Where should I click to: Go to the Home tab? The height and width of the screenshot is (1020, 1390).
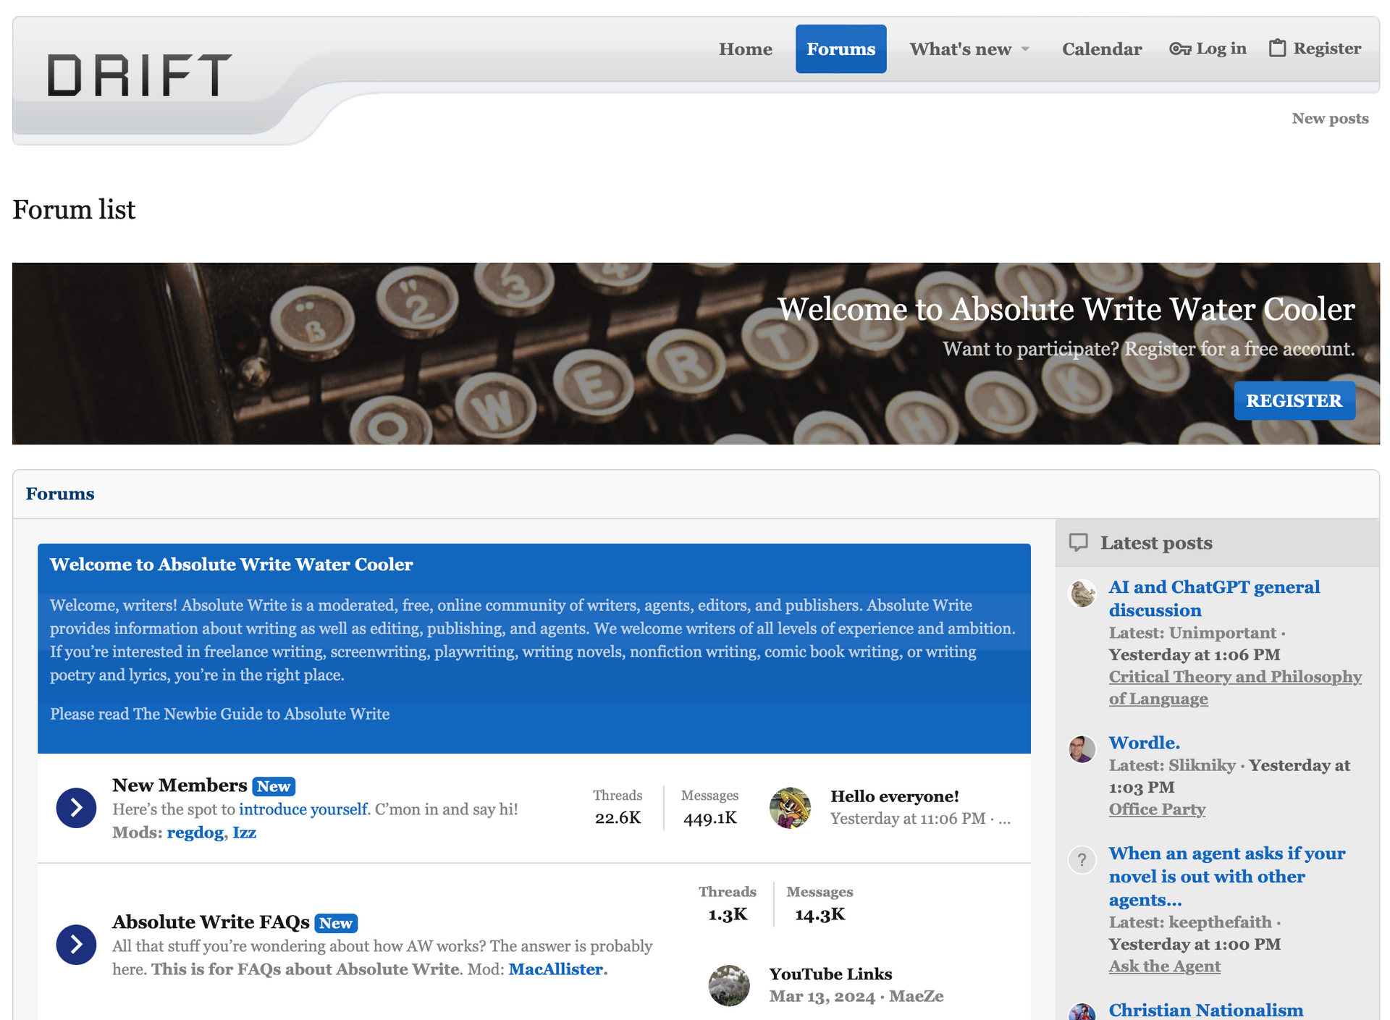pos(745,49)
